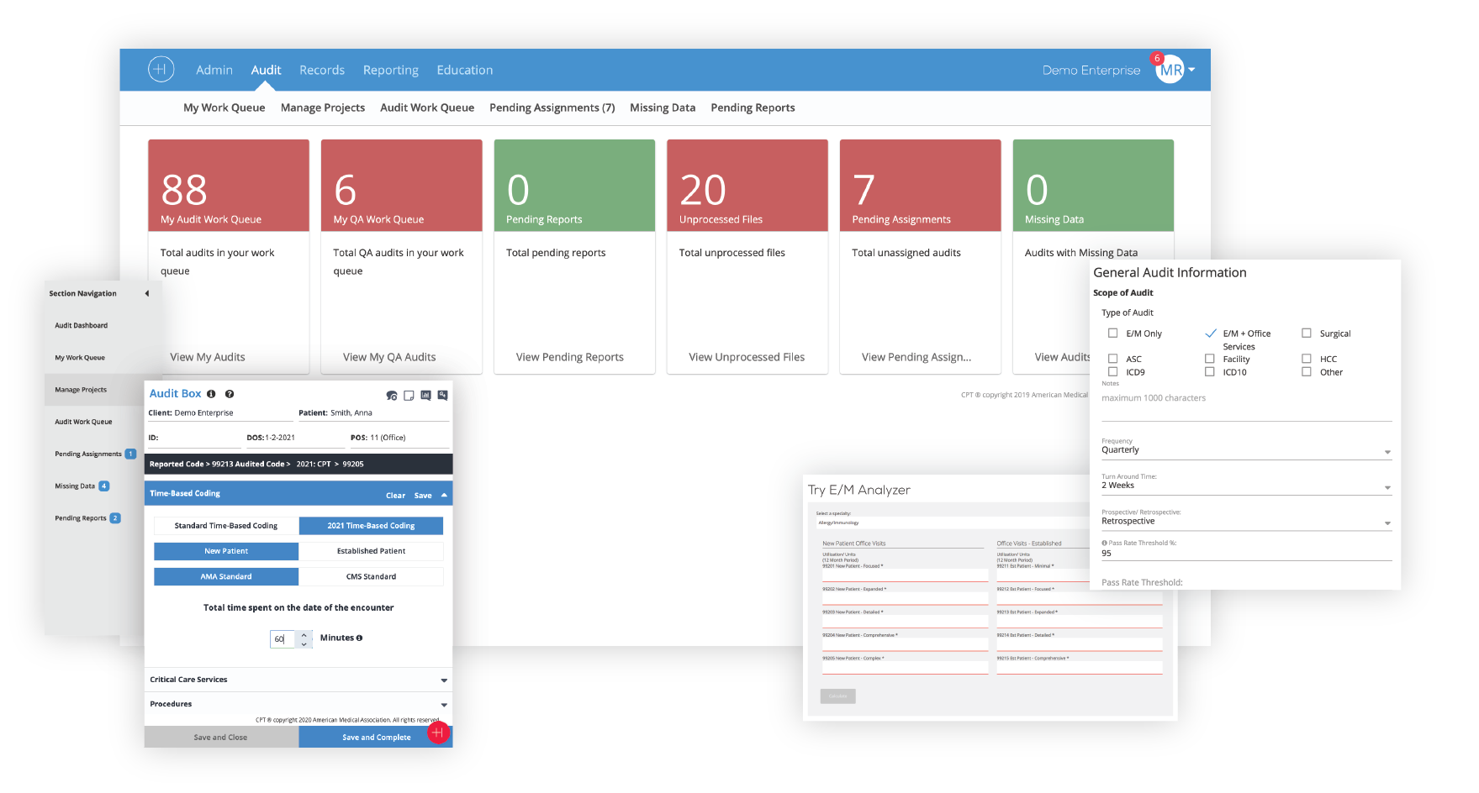Open the Pending Assignments (7) tab

[x=552, y=108]
